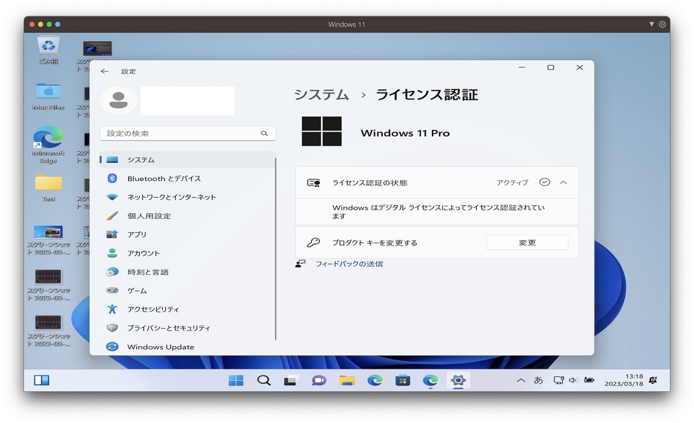Open Accounts settings (アカウント)

[187, 253]
